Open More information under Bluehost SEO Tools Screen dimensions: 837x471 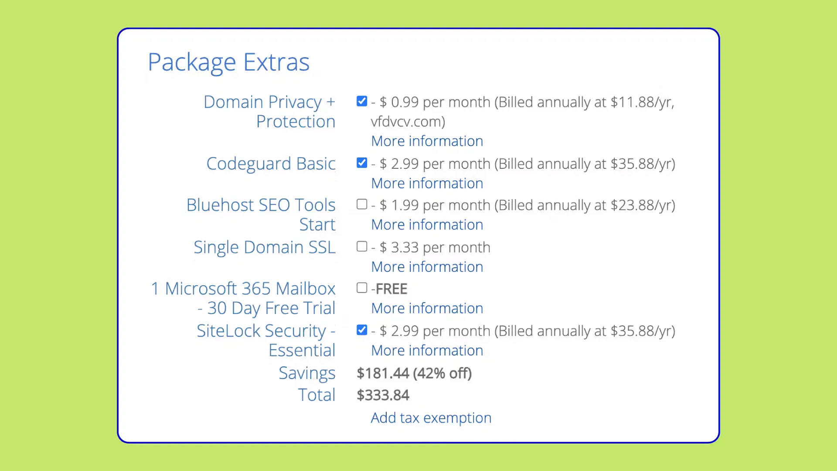pyautogui.click(x=427, y=225)
